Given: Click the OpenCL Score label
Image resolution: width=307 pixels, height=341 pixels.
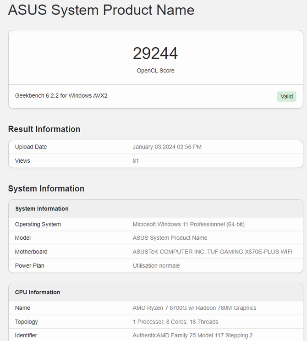Looking at the screenshot, I should pos(155,71).
